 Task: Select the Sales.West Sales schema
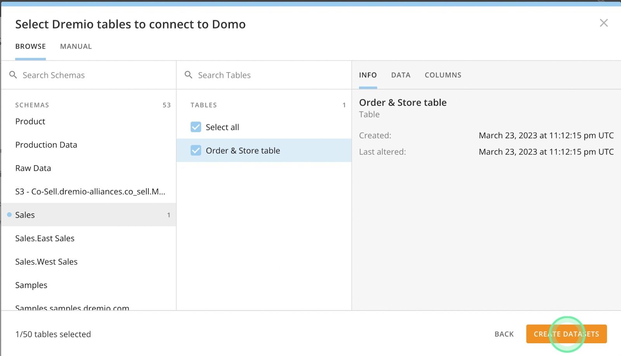point(46,262)
